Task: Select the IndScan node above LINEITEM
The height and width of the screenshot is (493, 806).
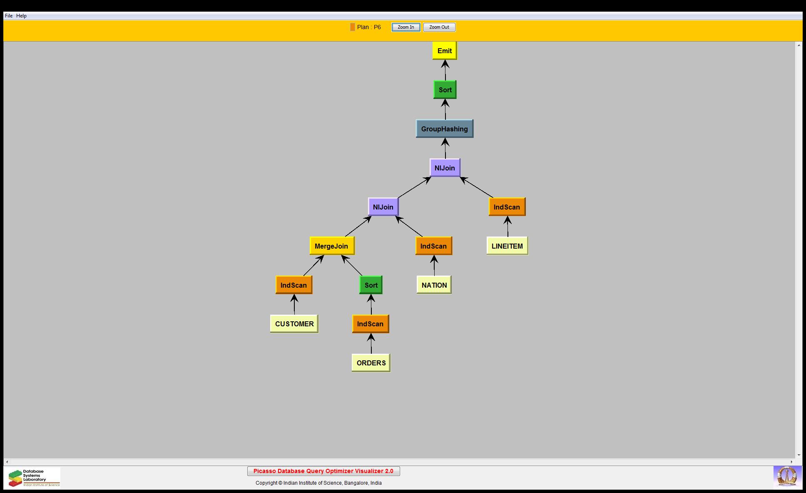Action: pyautogui.click(x=507, y=207)
